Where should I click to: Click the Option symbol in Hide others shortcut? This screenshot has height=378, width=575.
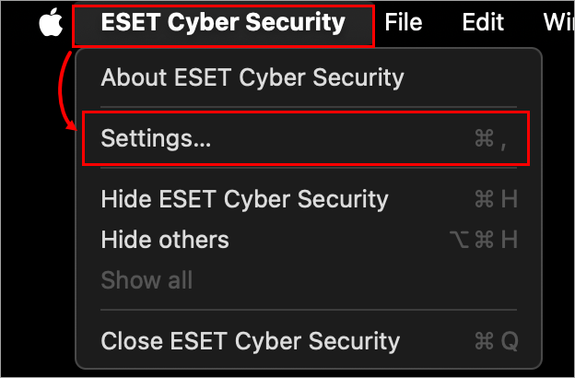(x=460, y=240)
